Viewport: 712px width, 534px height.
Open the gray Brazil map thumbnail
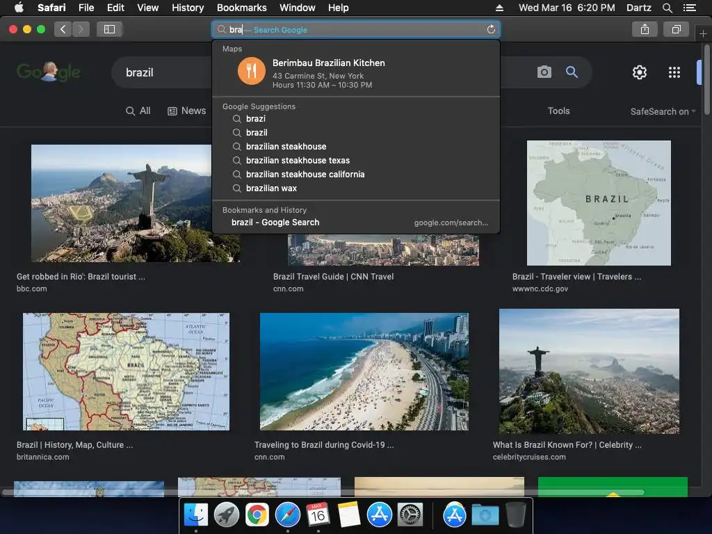coord(599,203)
